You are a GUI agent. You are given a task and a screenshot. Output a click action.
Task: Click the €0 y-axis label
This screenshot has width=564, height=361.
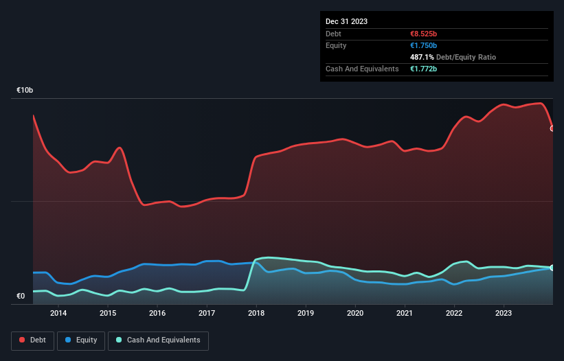point(21,296)
